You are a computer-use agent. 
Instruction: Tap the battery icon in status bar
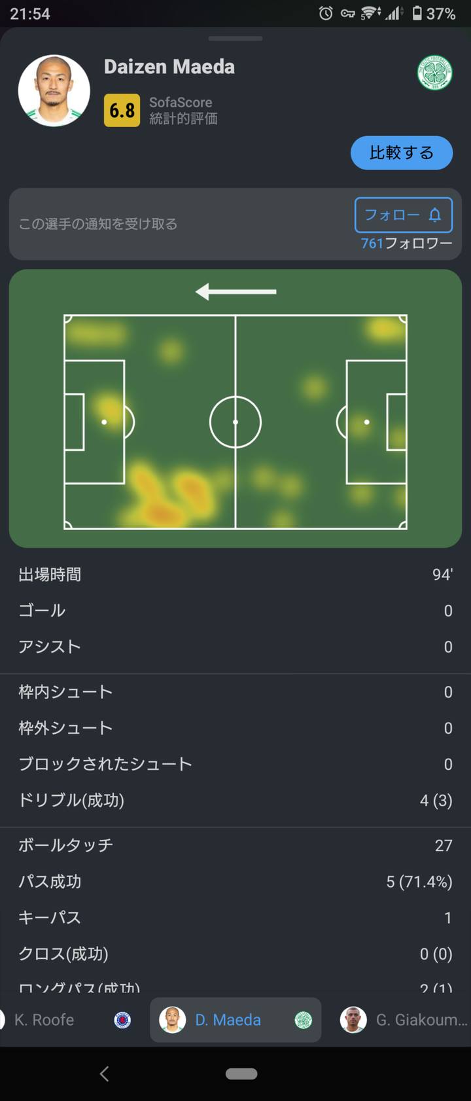tap(417, 13)
